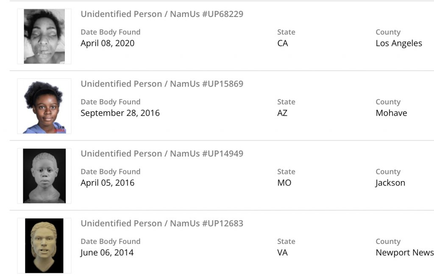
Task: Open the NamUs #UP12683 record title
Action: (x=162, y=223)
